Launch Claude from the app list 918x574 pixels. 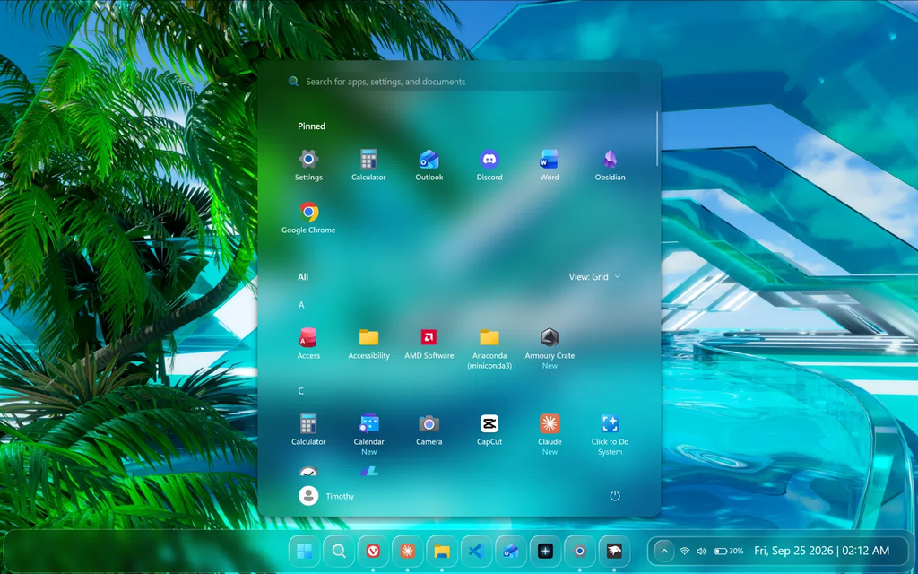click(x=550, y=435)
